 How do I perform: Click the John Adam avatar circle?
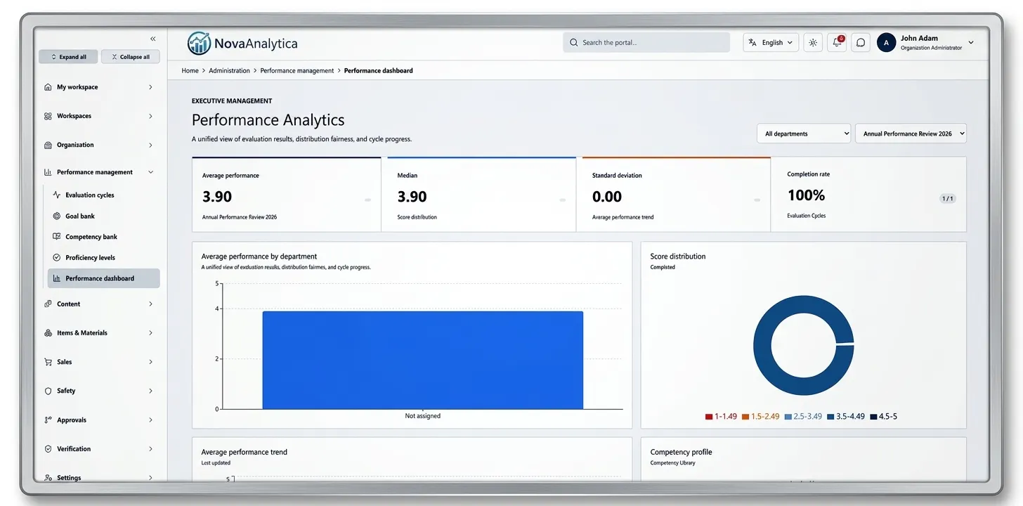(x=886, y=43)
